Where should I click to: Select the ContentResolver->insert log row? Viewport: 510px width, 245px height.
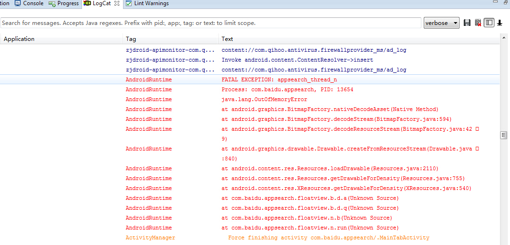pyautogui.click(x=250, y=60)
